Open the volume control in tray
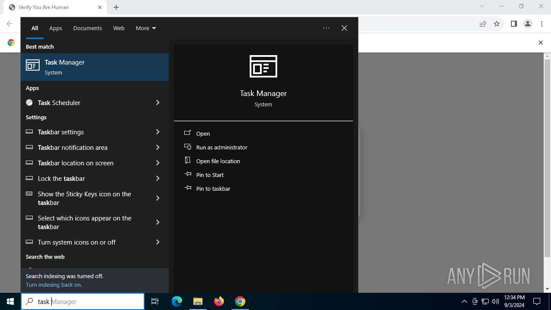Screen dimensions: 551x310 point(495,301)
